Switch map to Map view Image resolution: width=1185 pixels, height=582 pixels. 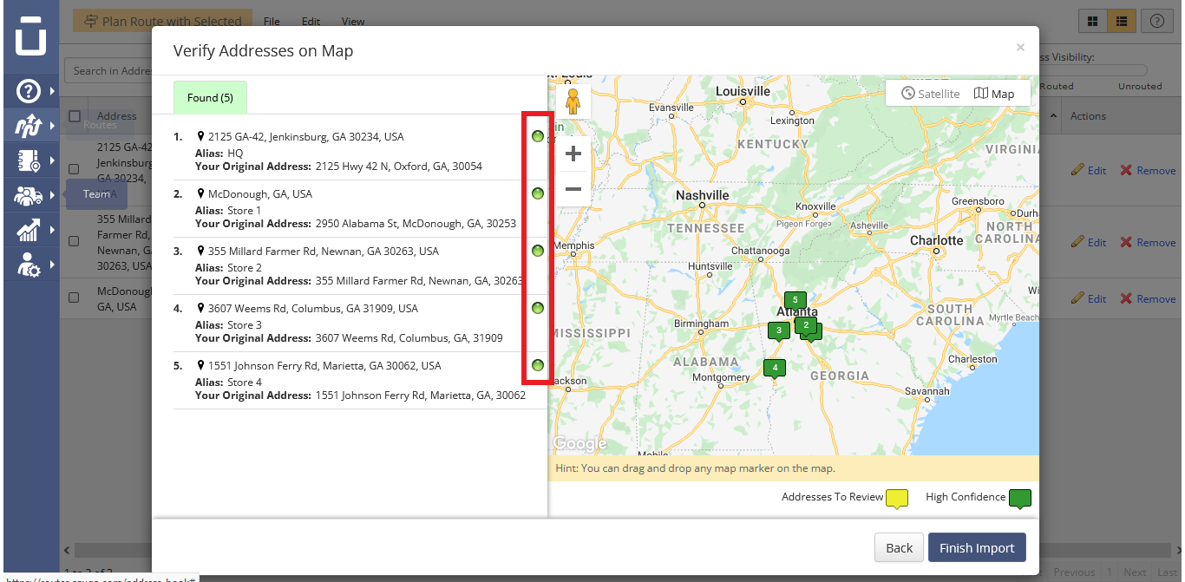click(x=995, y=94)
